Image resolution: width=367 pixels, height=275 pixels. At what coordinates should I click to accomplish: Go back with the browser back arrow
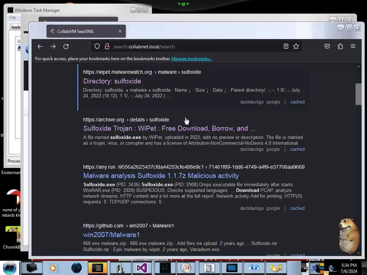[x=40, y=47]
